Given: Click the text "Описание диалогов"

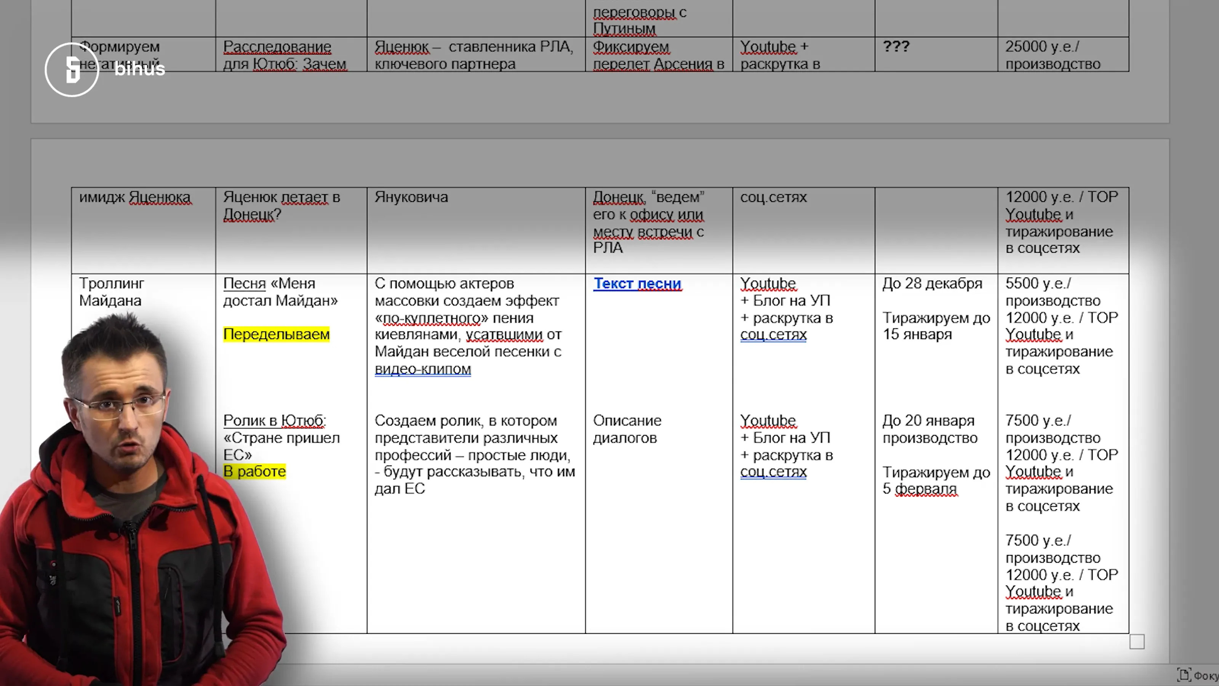Looking at the screenshot, I should click(627, 429).
